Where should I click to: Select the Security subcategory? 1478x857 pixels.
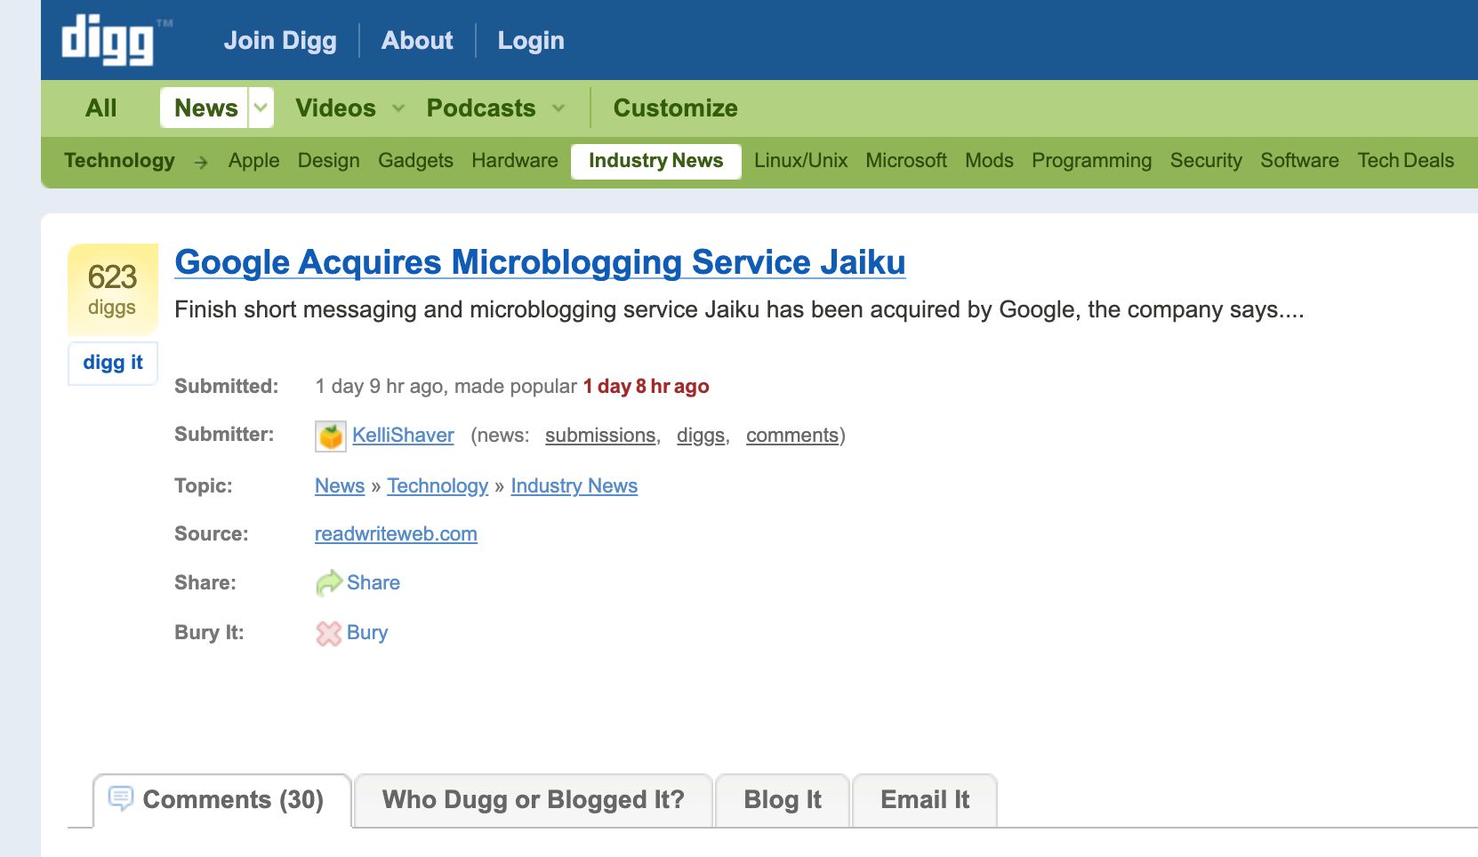(1206, 160)
